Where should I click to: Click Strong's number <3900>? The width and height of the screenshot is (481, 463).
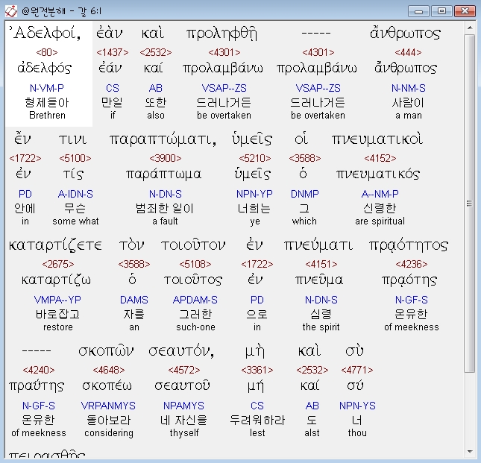click(x=166, y=158)
